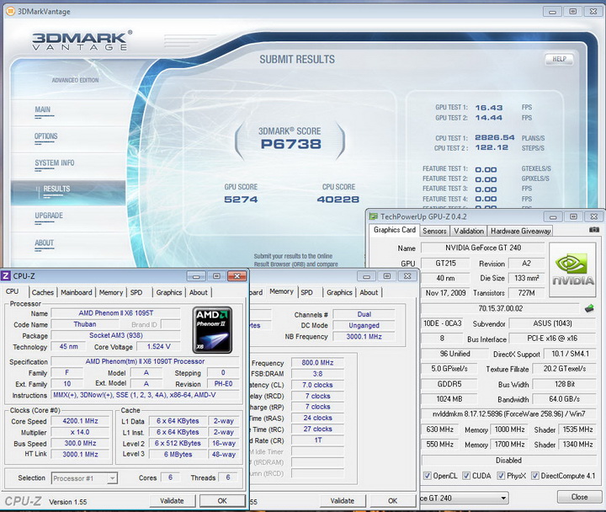Screen dimensions: 606x512
Task: Click the AMD Phenom II processor logo
Action: click(212, 329)
